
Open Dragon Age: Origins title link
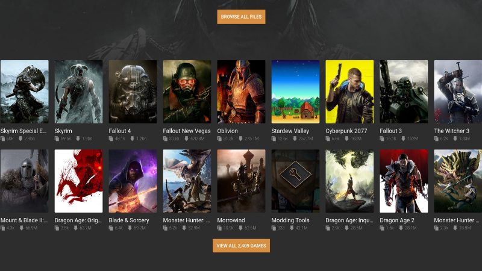pyautogui.click(x=78, y=220)
